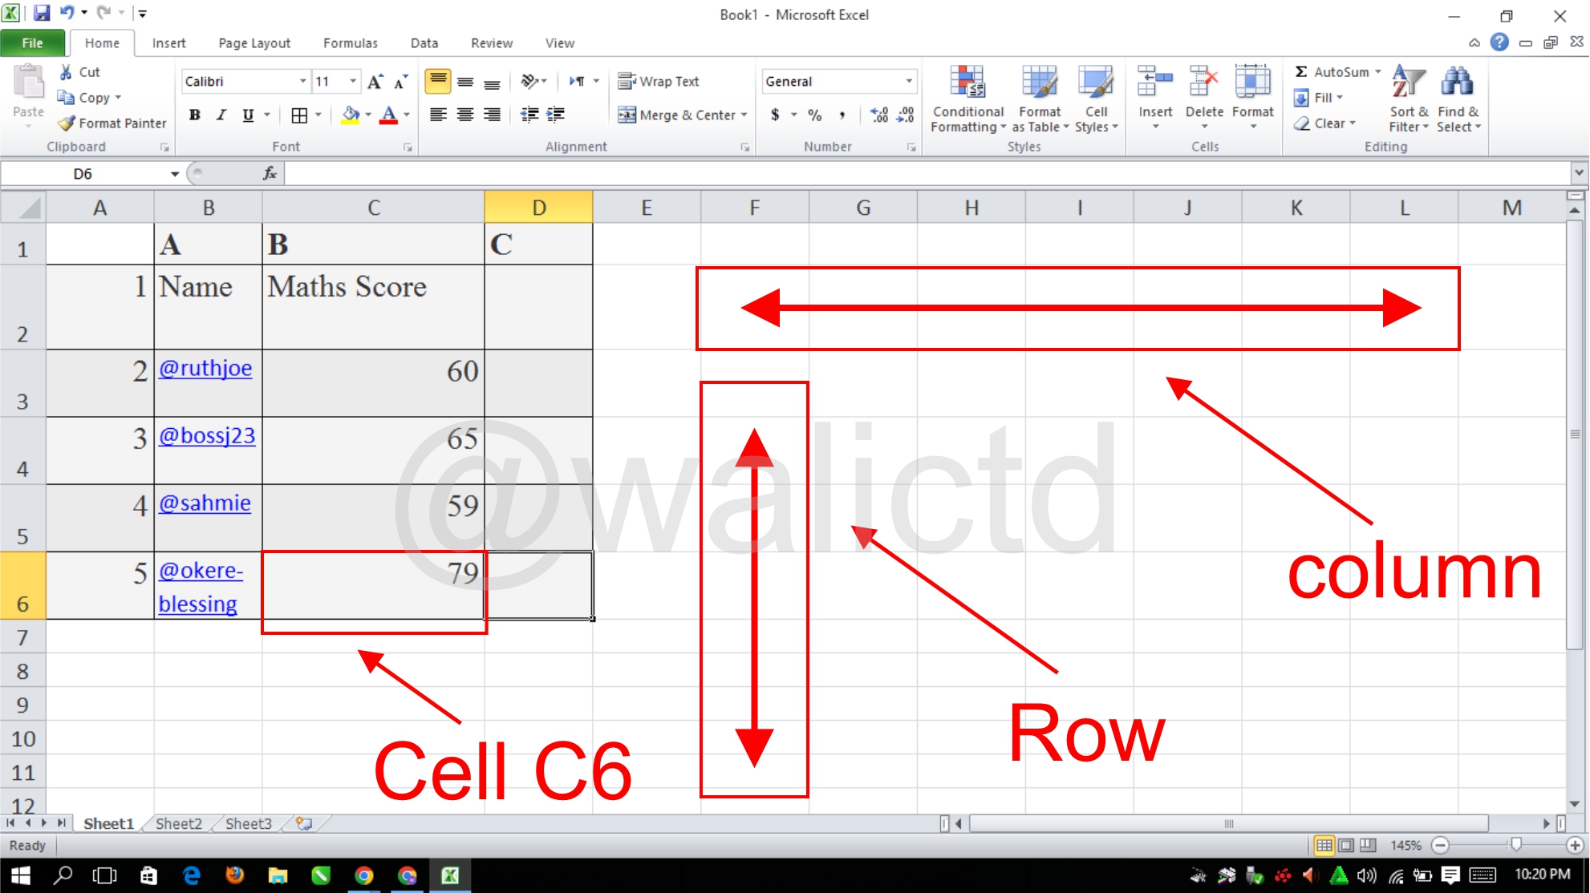
Task: Switch to the Data tab
Action: click(x=424, y=43)
